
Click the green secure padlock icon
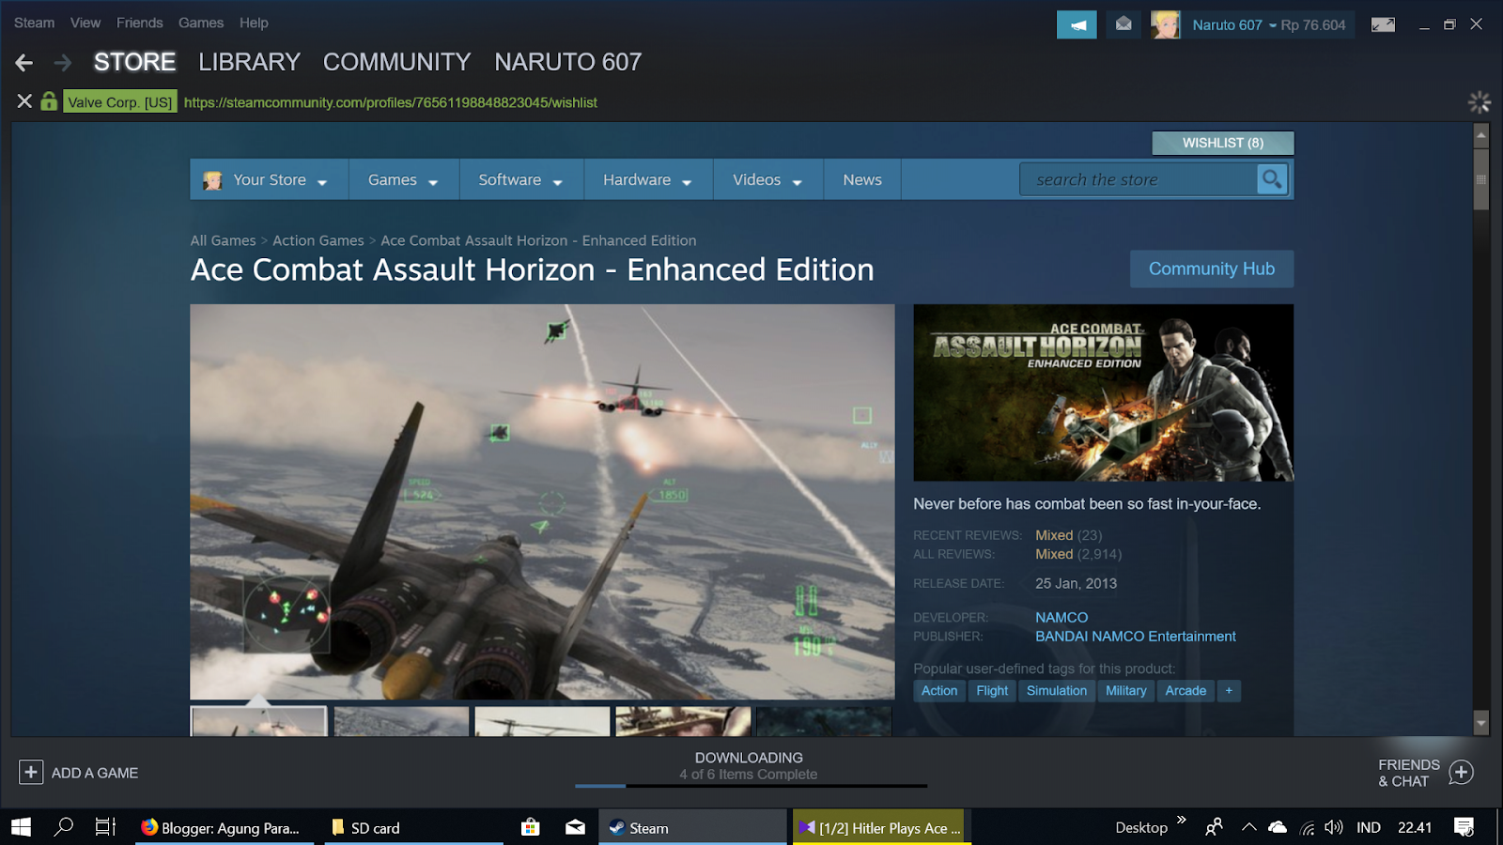coord(49,100)
